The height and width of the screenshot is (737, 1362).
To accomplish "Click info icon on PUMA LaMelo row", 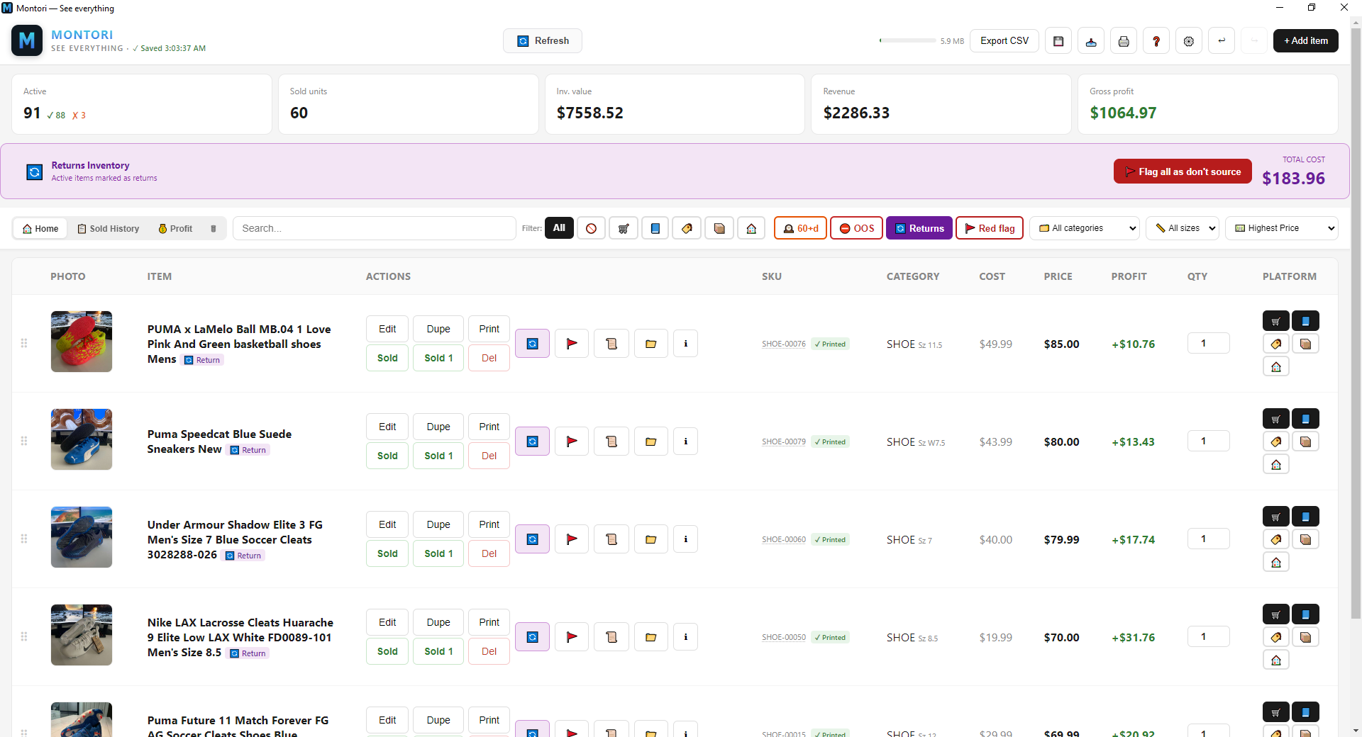I will 685,344.
